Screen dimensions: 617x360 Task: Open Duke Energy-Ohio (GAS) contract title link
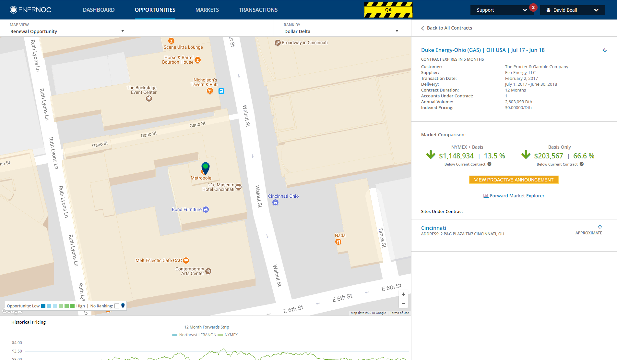(483, 50)
